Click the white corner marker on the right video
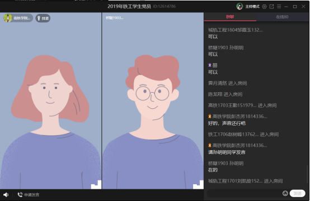The image size is (310, 201). [198, 185]
